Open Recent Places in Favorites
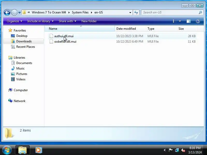Image resolution: width=207 pixels, height=155 pixels. (x=26, y=47)
